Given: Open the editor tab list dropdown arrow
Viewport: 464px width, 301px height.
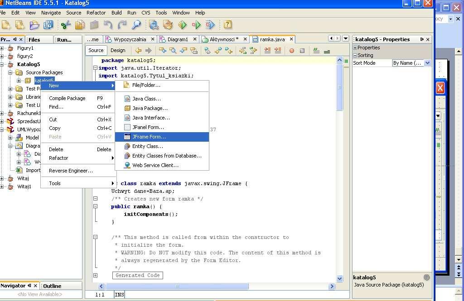Looking at the screenshot, I should pos(346,38).
